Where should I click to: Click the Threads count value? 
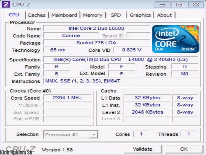tap(188, 134)
